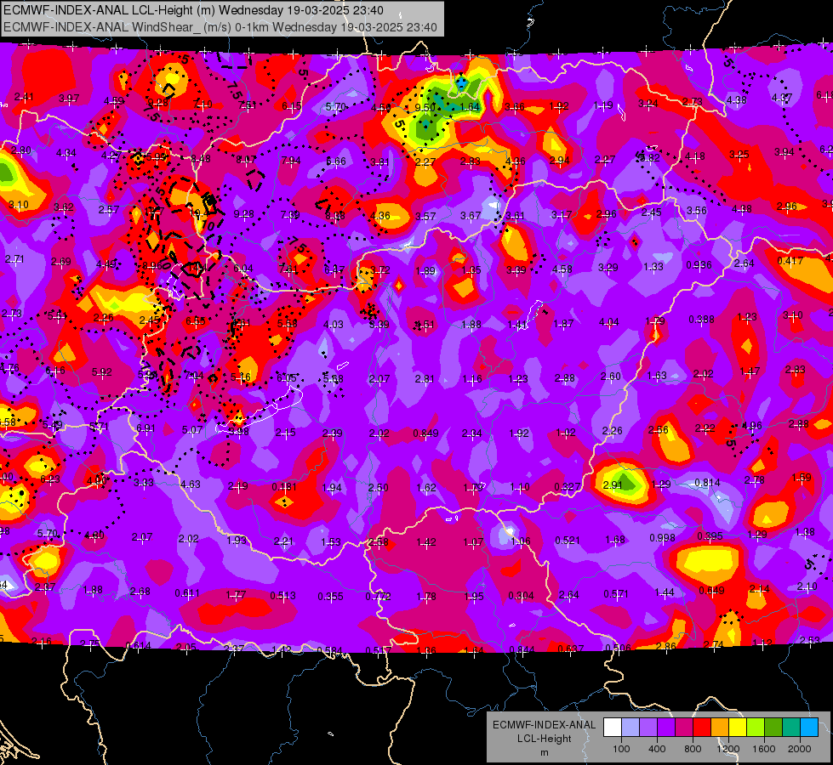The image size is (833, 765).
Task: Click the wind shear value 0.395
Action: pyautogui.click(x=710, y=535)
